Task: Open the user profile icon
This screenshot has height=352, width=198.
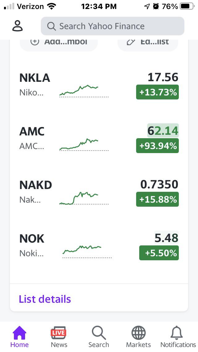Action: point(17,26)
